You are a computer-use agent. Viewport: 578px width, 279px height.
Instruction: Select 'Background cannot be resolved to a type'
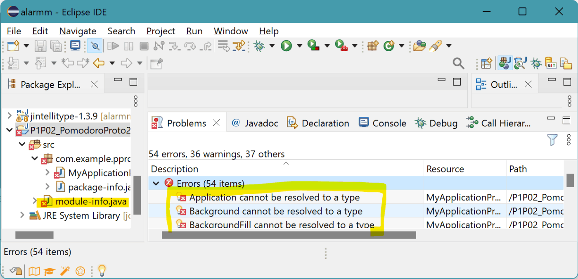pos(276,211)
